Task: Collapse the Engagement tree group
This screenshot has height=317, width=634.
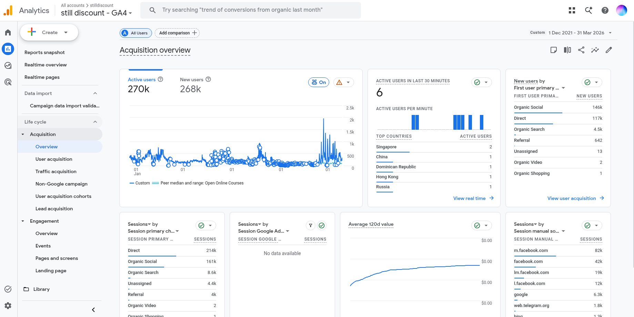Action: click(23, 221)
